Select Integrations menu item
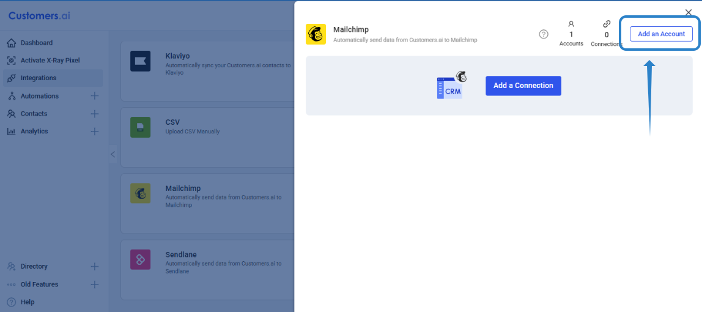The width and height of the screenshot is (702, 312). pos(53,78)
